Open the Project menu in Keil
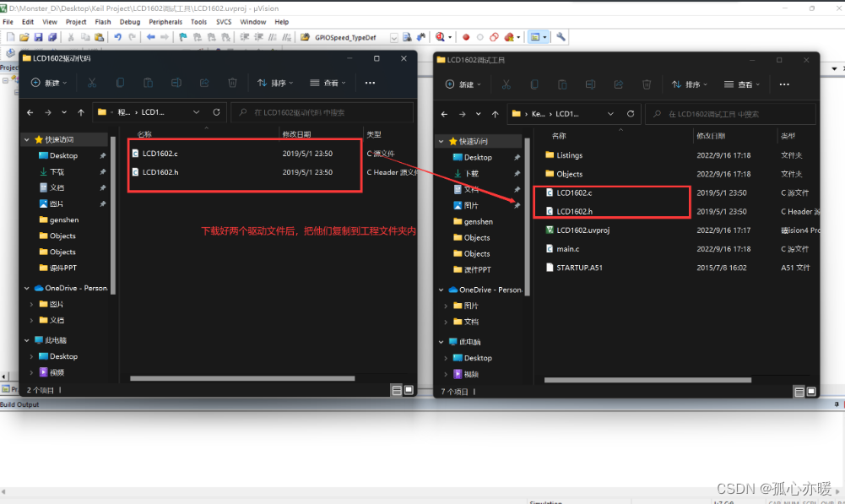 [76, 22]
